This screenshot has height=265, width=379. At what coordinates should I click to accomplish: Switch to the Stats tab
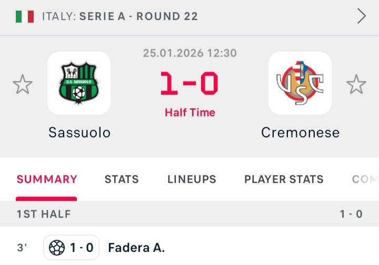(x=122, y=179)
